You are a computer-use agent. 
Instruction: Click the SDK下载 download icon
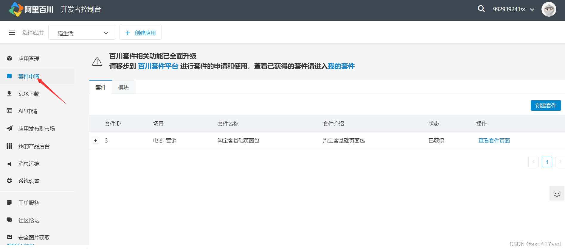point(10,93)
